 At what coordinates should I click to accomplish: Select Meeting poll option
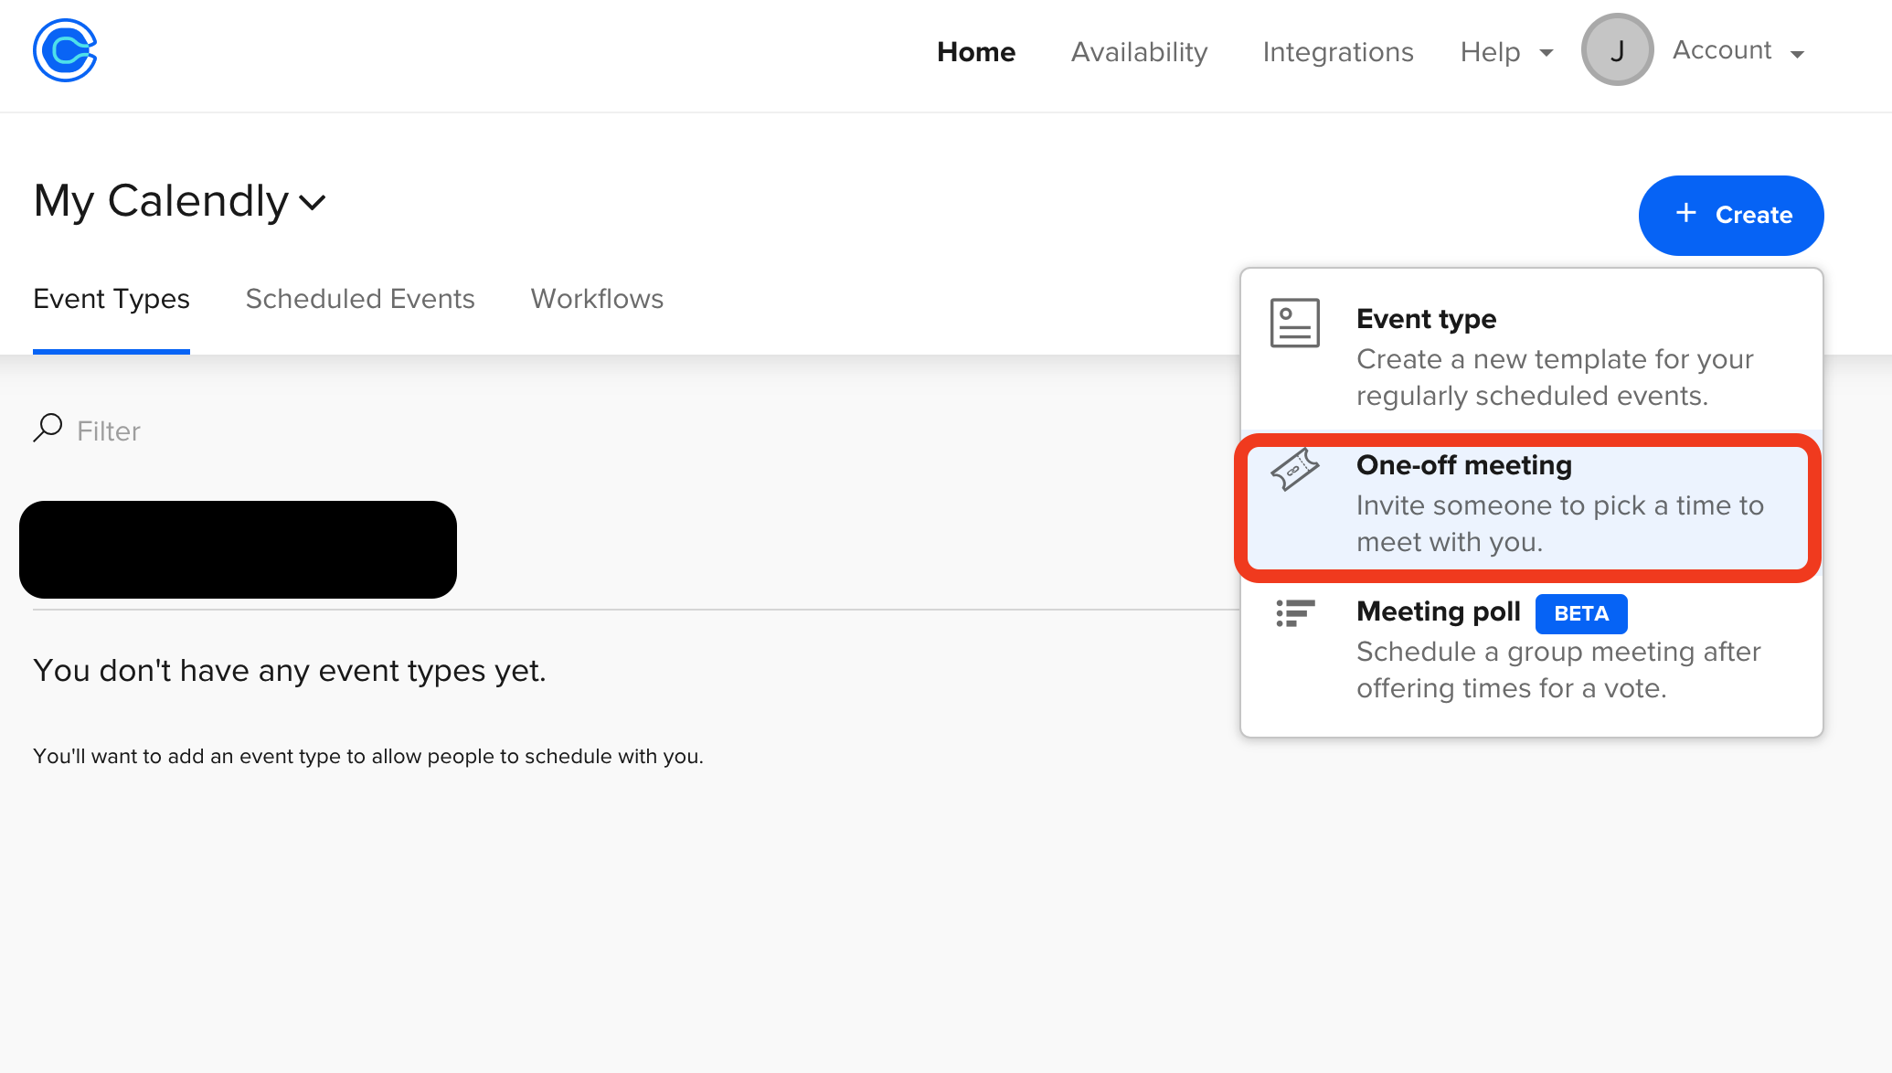(1532, 649)
